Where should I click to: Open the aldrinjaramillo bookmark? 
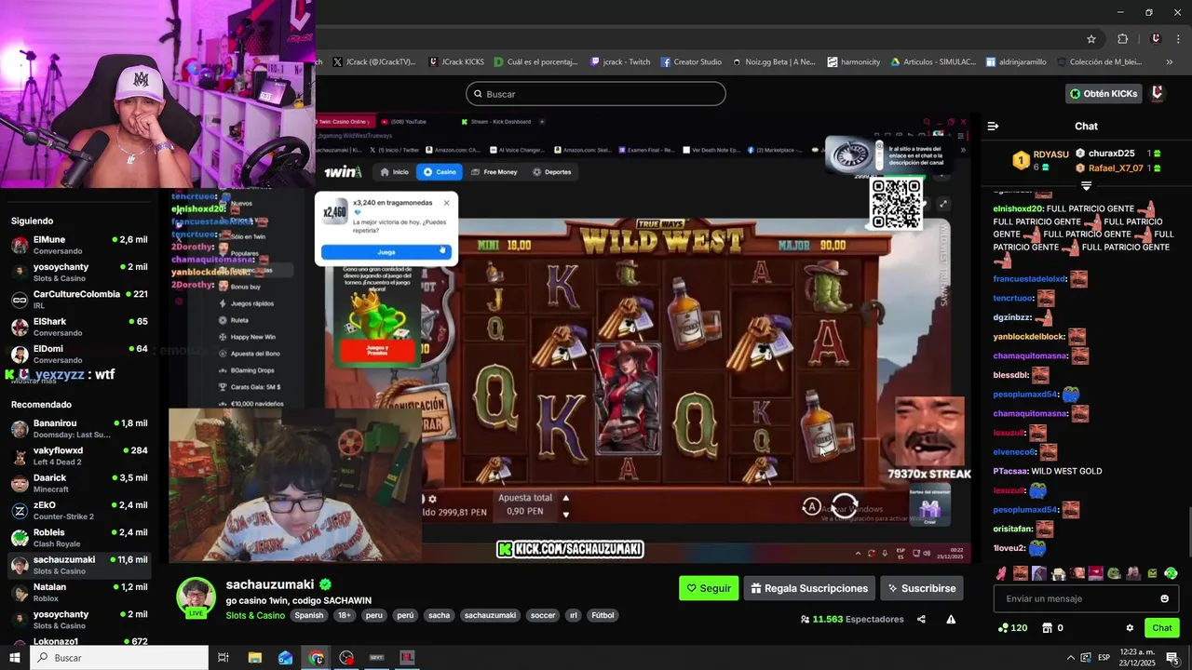point(1017,62)
